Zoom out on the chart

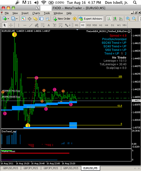[134, 19]
